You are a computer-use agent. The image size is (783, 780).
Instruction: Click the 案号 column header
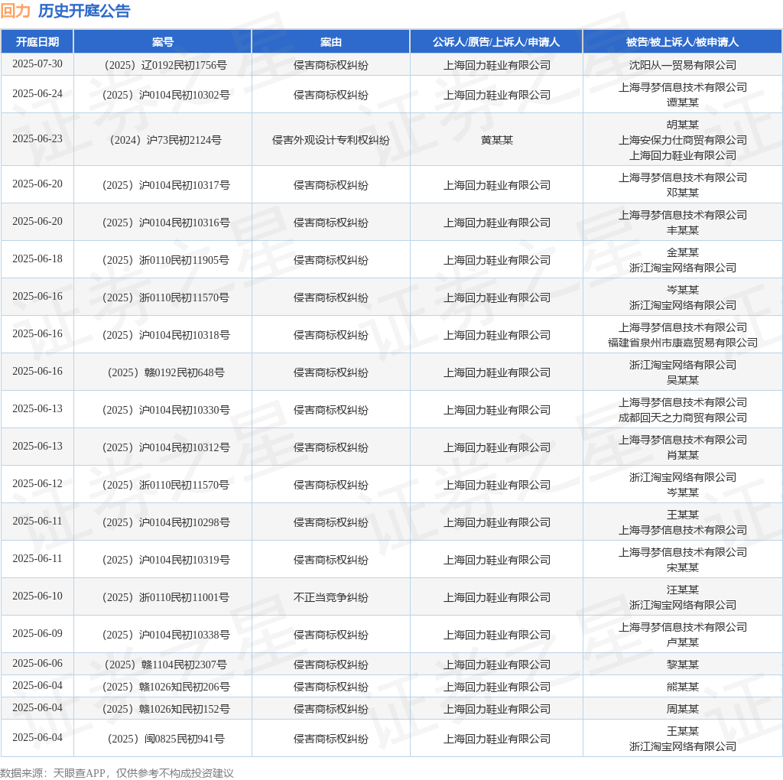coord(163,42)
